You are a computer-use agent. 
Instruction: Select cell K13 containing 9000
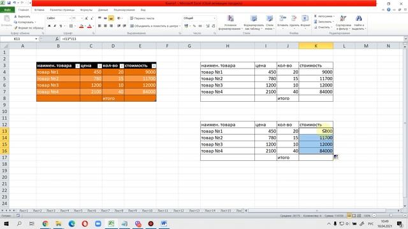(316, 131)
